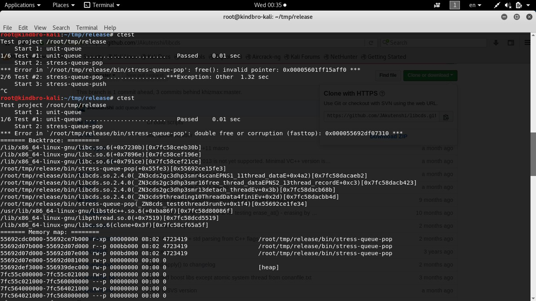
Task: Open the Help menu in terminal
Action: [110, 27]
